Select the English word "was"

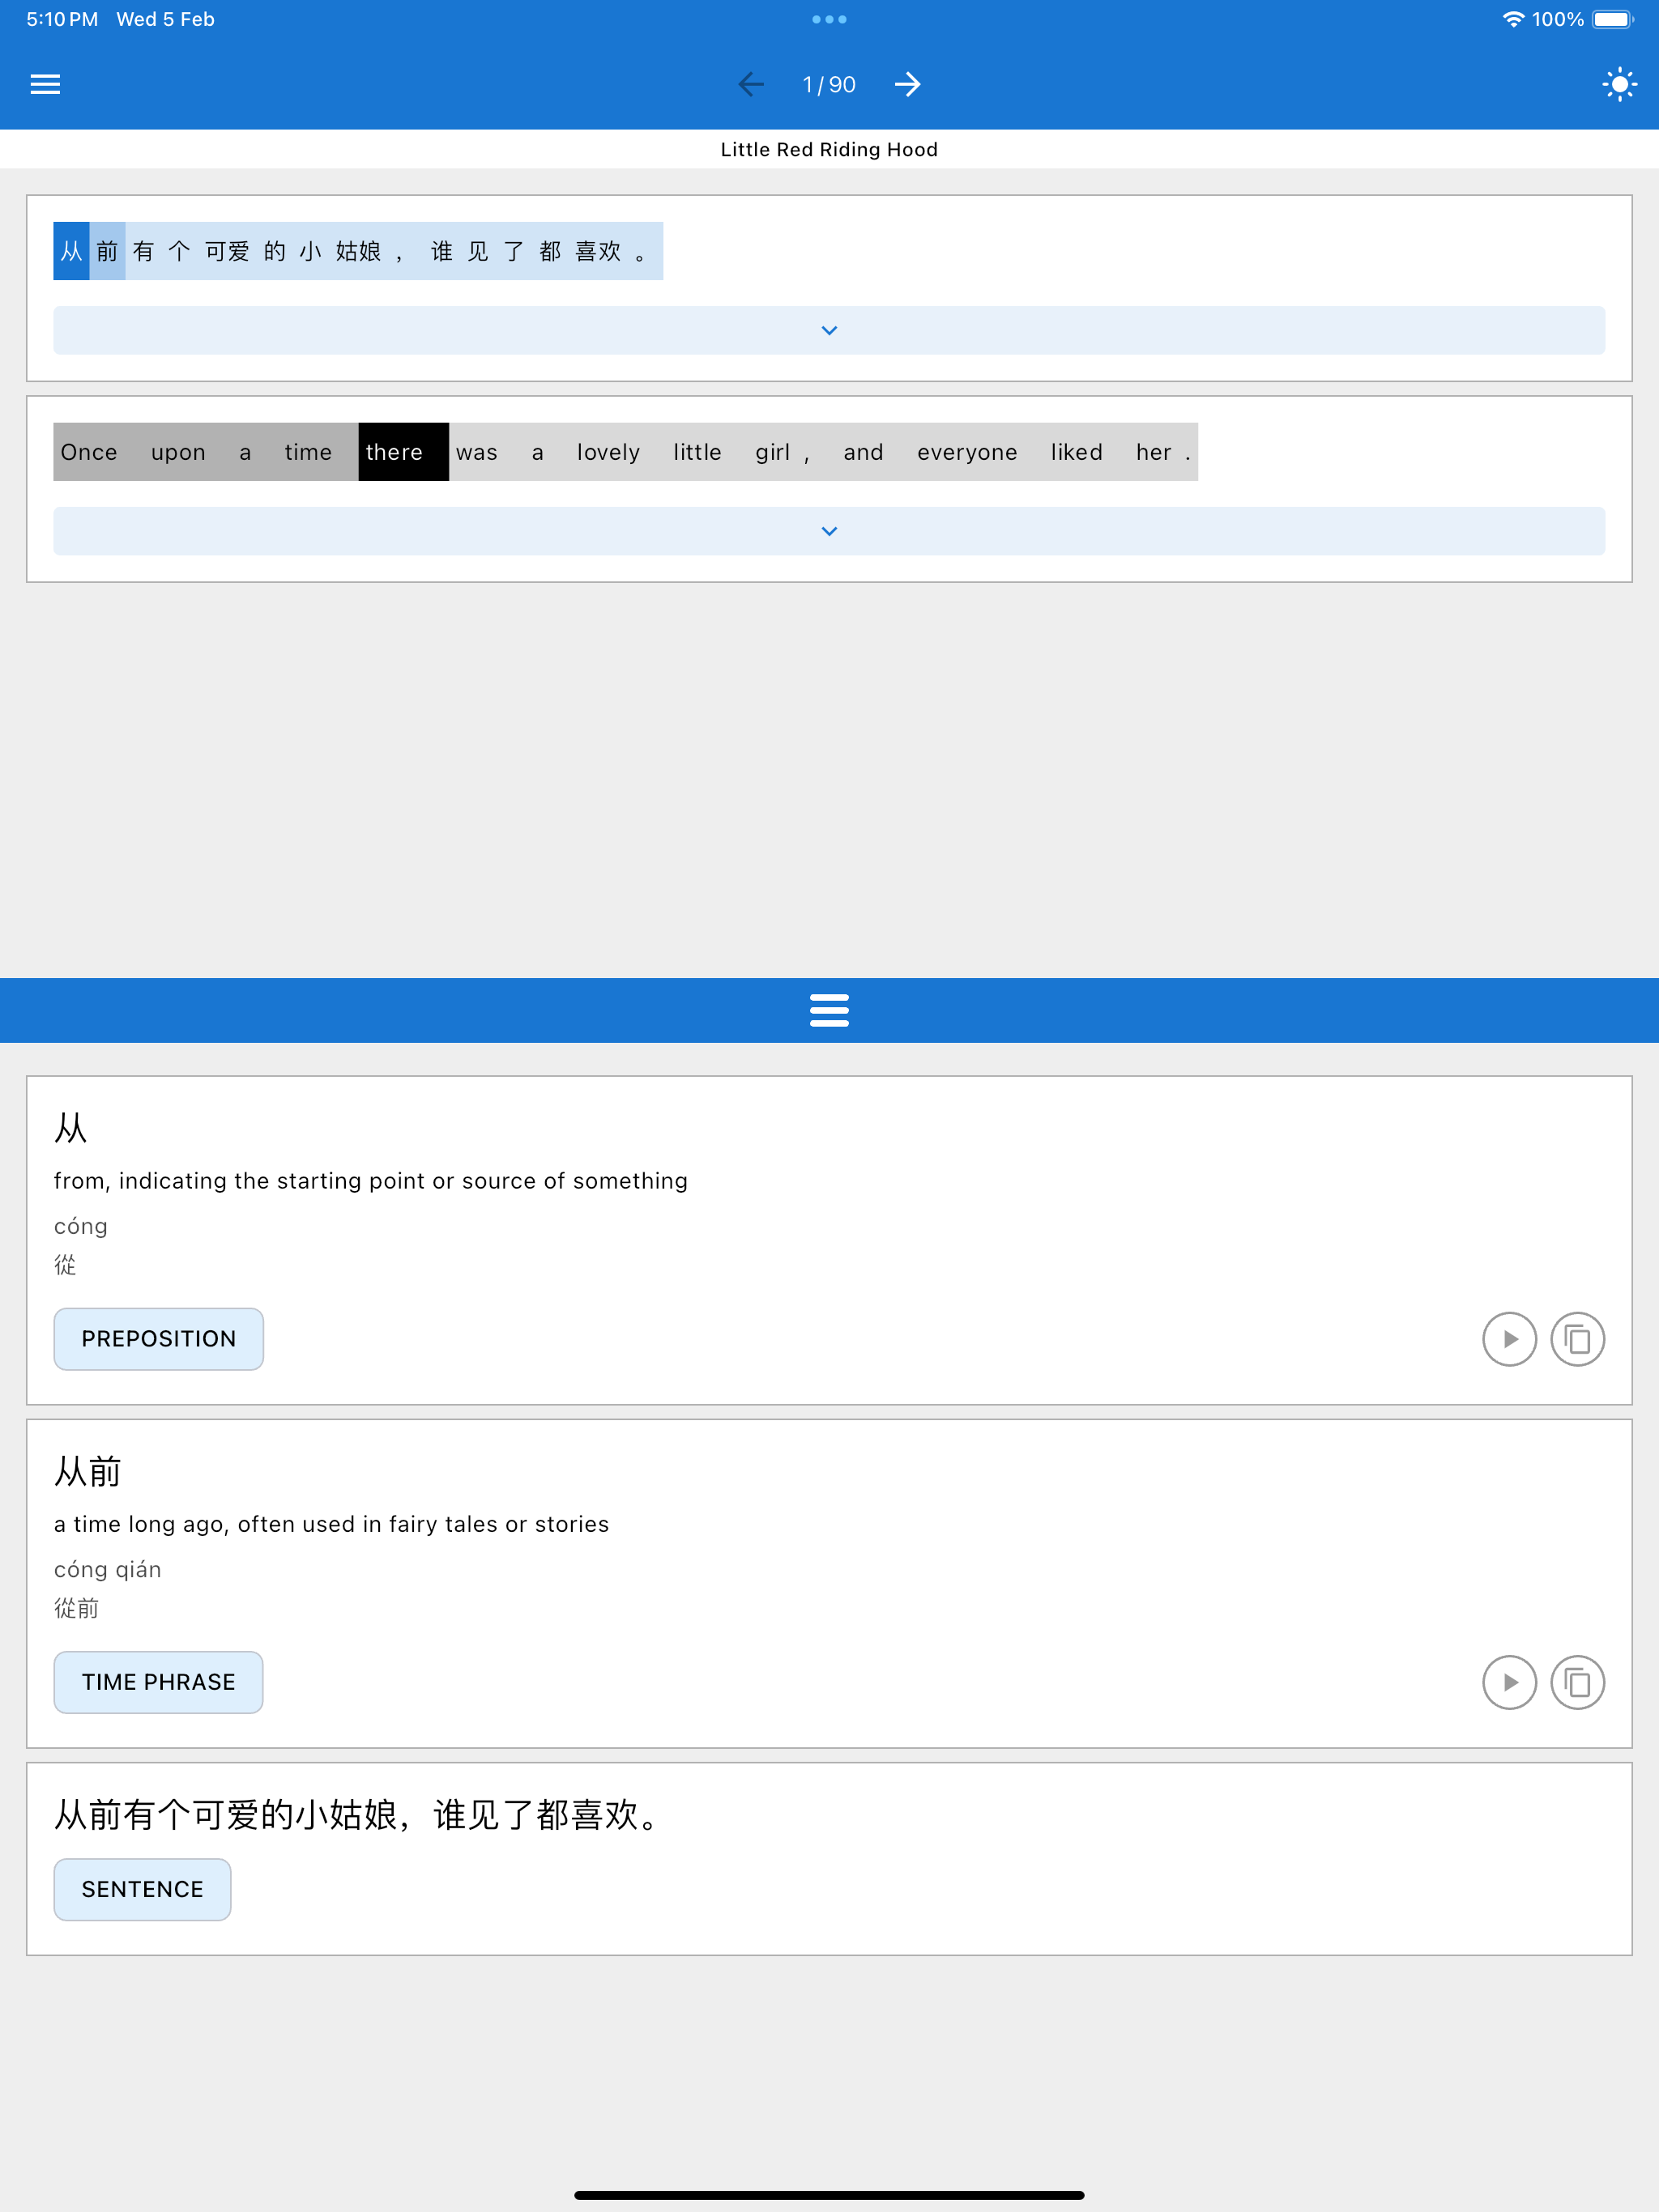click(476, 452)
